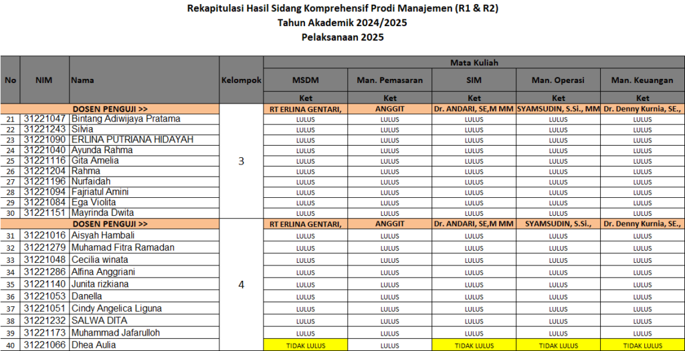
Task: Select NIM '31221204' for Rahma
Action: click(x=45, y=170)
